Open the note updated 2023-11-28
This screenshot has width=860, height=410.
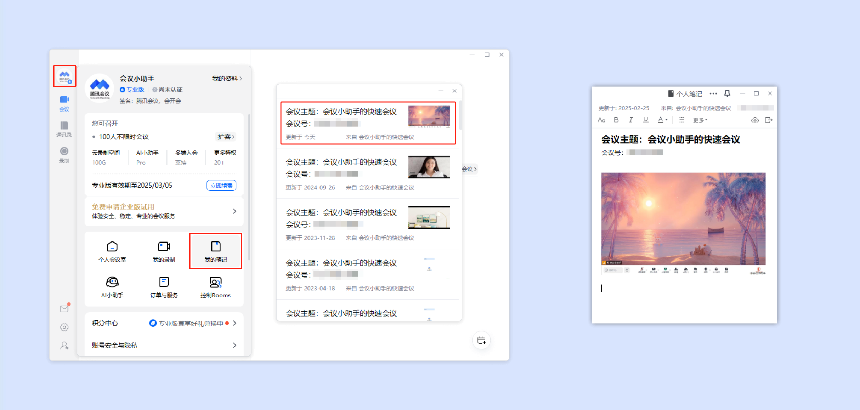(x=368, y=224)
